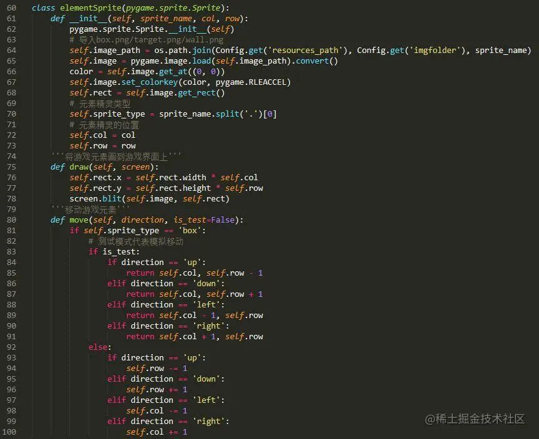The image size is (539, 439).
Task: Click the pygame.image.load call
Action: [x=171, y=61]
